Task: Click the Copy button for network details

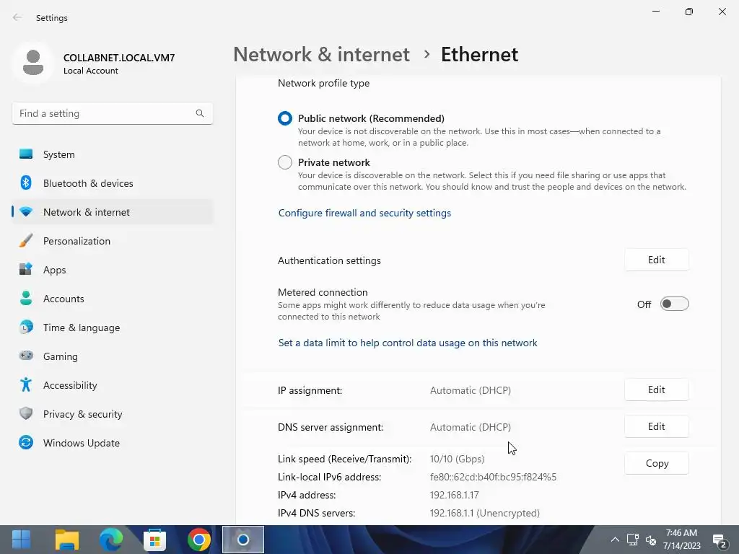Action: tap(656, 463)
